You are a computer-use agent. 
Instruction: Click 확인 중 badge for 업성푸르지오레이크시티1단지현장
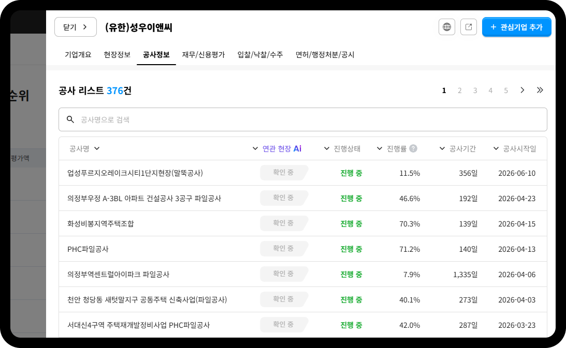point(284,172)
